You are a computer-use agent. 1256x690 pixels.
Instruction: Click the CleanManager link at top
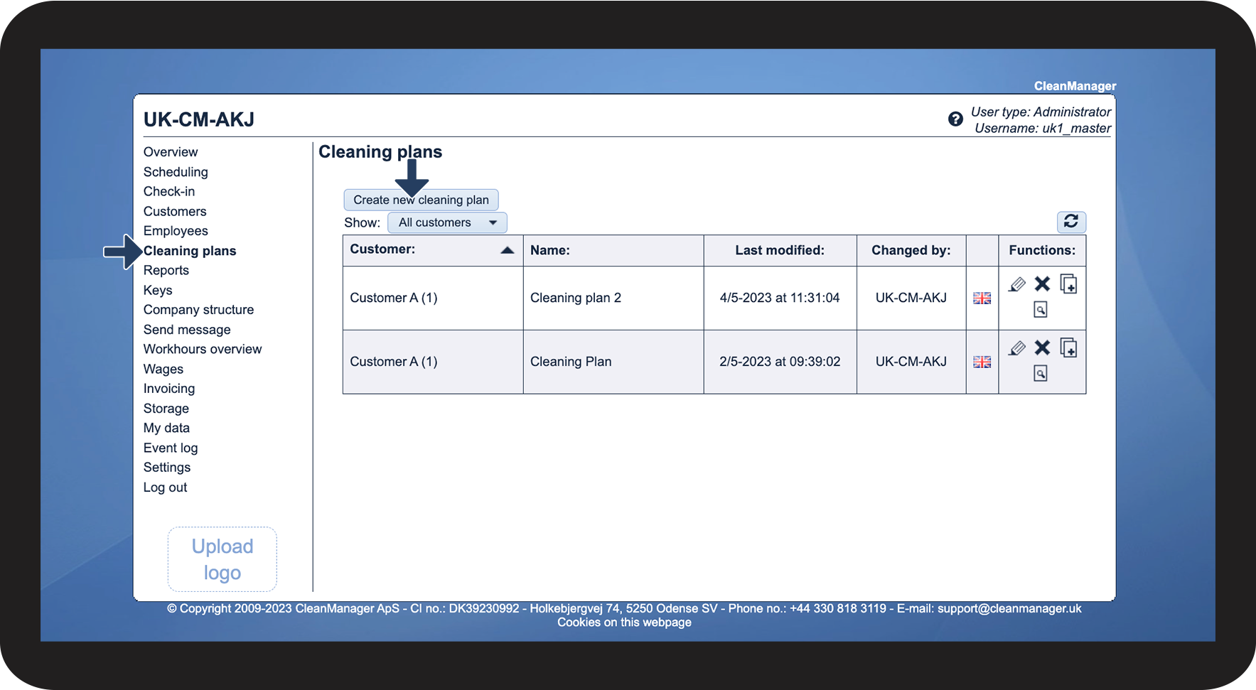(x=1075, y=86)
